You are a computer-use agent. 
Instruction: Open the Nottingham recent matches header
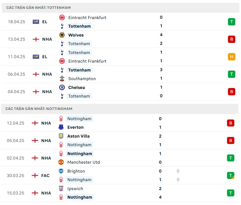39,109
